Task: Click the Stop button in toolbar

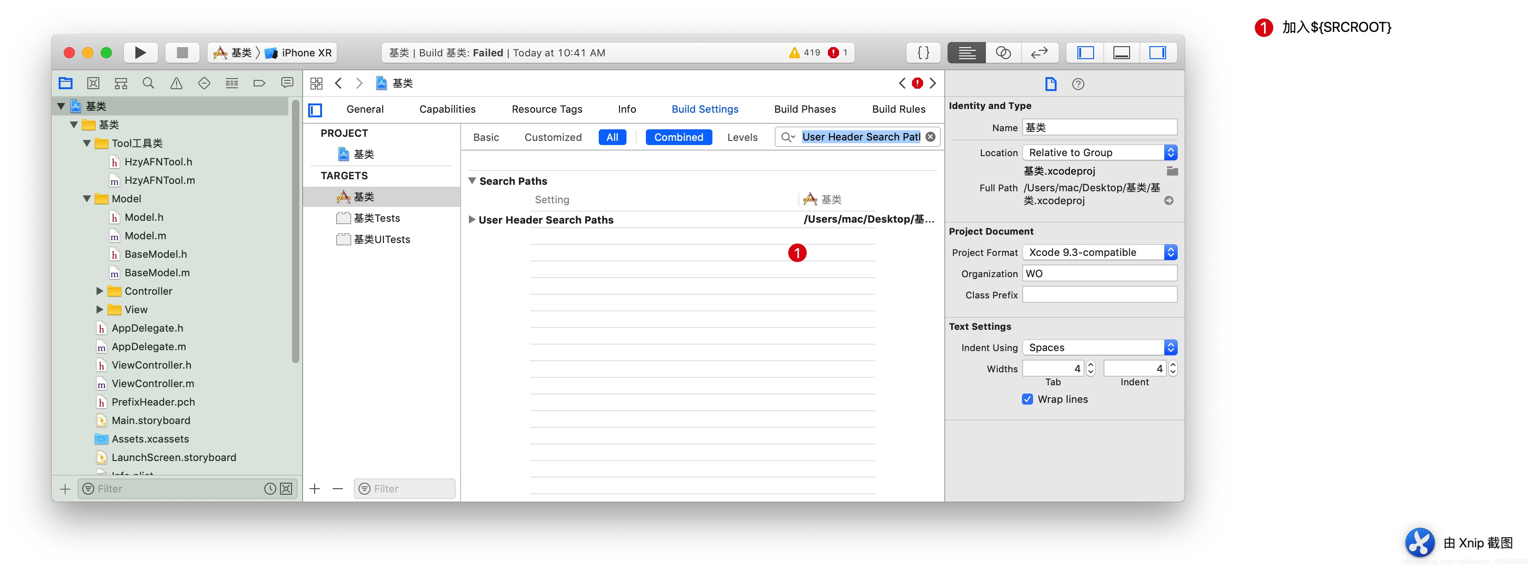Action: pyautogui.click(x=182, y=53)
